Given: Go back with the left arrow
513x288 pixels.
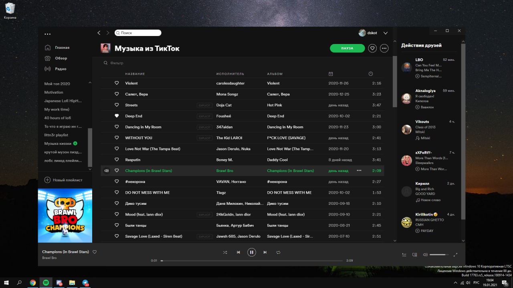Looking at the screenshot, I should coord(99,33).
